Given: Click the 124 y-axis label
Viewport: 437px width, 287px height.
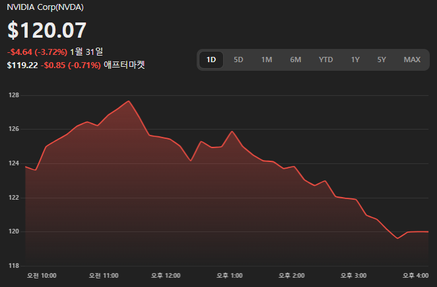Looking at the screenshot, I should point(14,163).
